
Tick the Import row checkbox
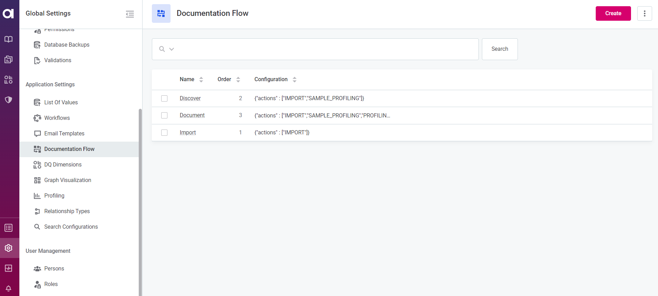pos(164,133)
